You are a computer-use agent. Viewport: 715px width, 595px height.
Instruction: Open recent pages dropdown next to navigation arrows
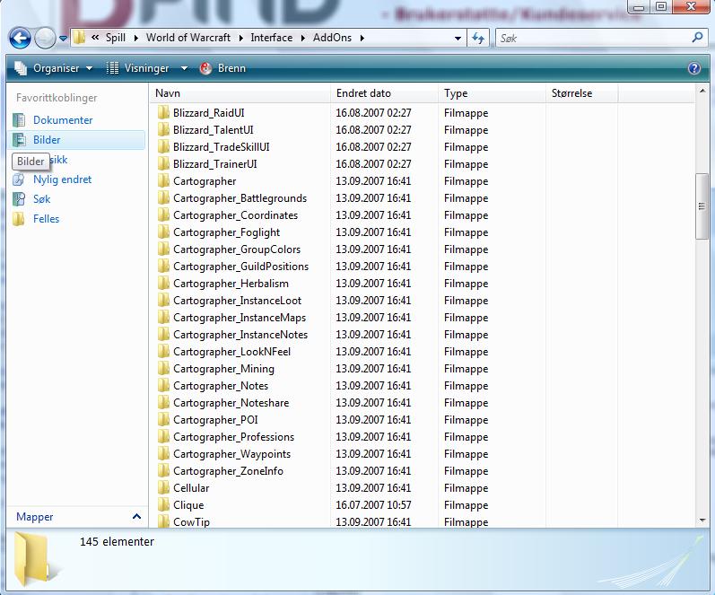pyautogui.click(x=64, y=39)
